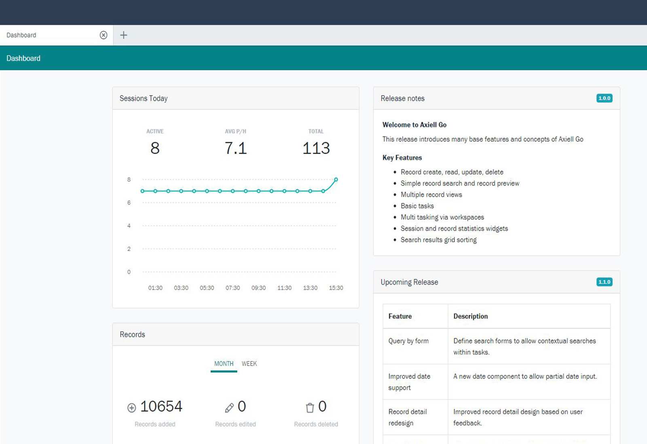Click the Total sessions value 113
The width and height of the screenshot is (647, 444).
tap(316, 148)
